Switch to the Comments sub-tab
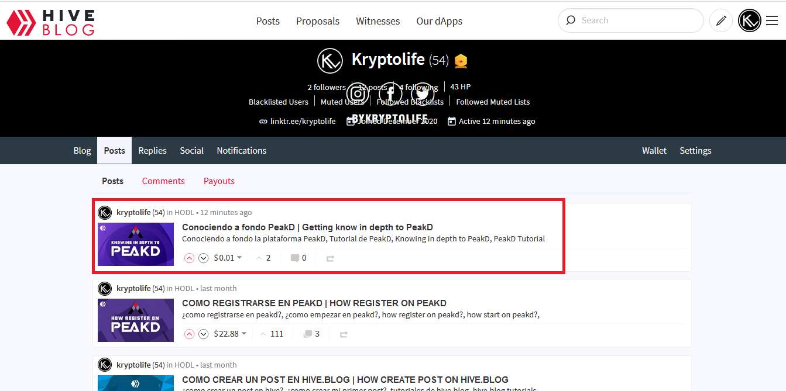The width and height of the screenshot is (786, 391). point(163,181)
